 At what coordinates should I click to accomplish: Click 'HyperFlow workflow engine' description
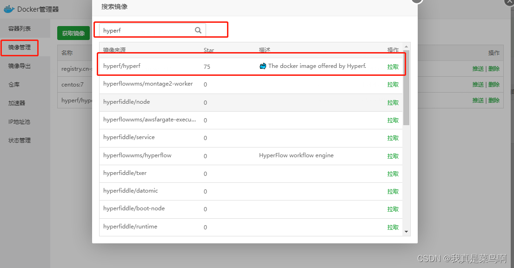[296, 155]
